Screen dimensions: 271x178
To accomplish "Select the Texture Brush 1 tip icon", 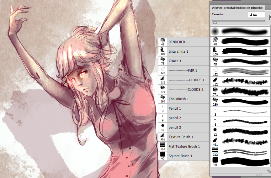I will tap(162, 135).
